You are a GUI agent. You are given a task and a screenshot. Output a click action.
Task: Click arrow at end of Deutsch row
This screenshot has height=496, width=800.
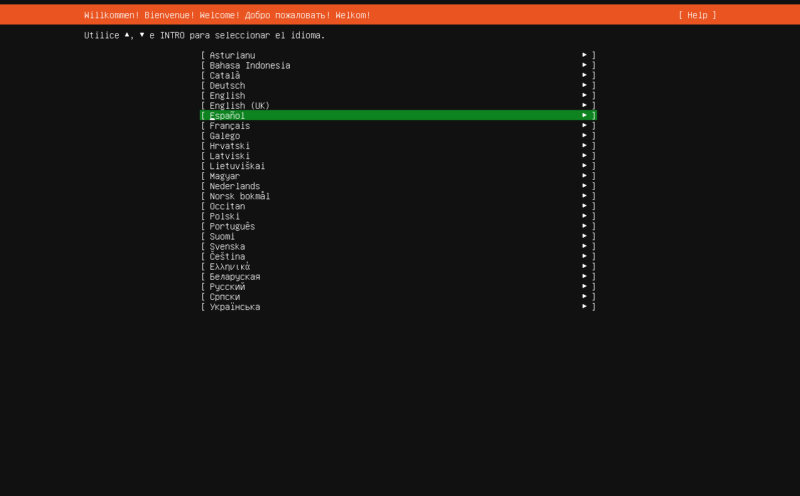[584, 85]
